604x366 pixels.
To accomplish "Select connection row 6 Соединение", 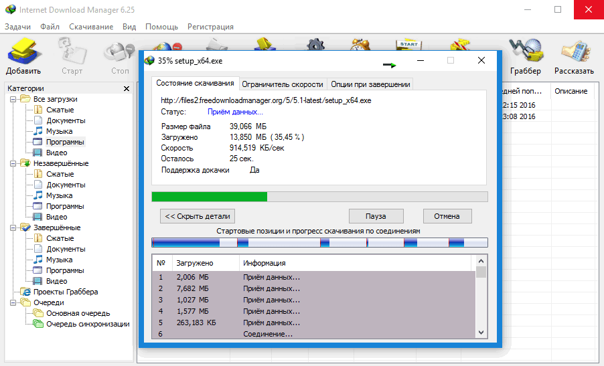I will click(314, 334).
